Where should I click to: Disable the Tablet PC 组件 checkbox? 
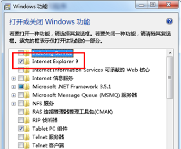21,129
